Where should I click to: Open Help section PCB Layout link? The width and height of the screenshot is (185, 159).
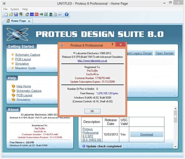click(24, 95)
